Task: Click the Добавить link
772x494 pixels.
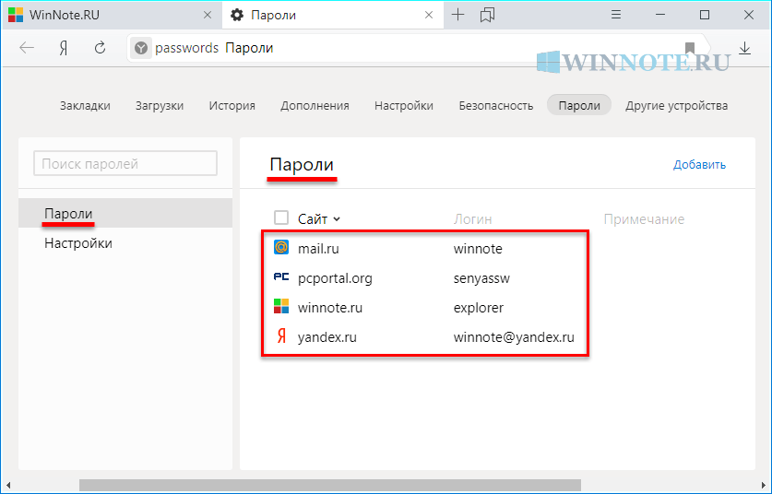Action: coord(699,165)
